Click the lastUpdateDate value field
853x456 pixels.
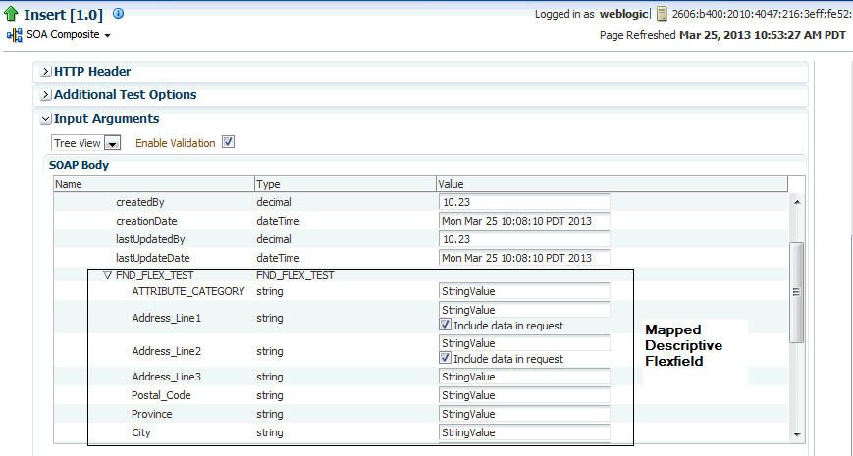(x=524, y=258)
